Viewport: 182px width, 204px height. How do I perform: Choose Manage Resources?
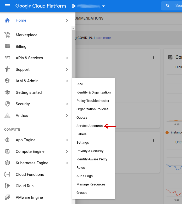[93, 184]
